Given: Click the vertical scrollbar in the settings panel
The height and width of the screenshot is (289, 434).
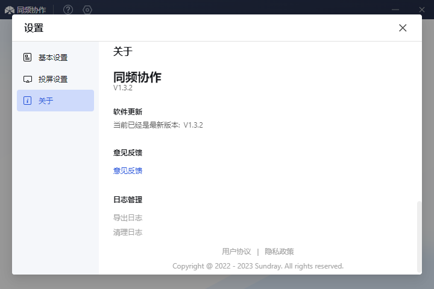Looking at the screenshot, I should click(419, 236).
